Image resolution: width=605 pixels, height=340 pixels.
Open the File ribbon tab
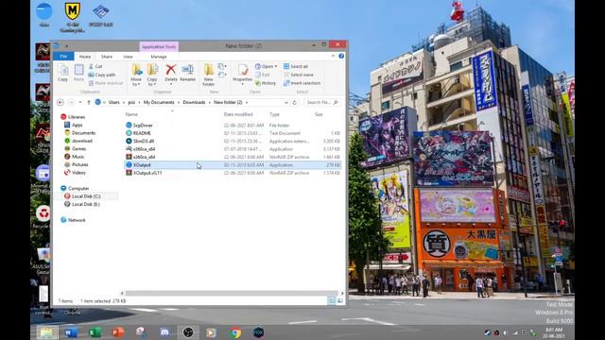click(63, 57)
